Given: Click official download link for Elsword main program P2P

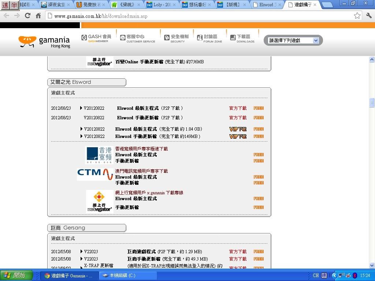Looking at the screenshot, I should 238,108.
